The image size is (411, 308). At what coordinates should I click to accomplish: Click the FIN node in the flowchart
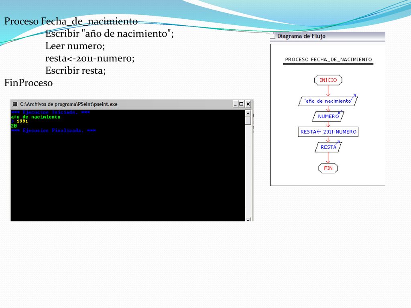click(328, 168)
